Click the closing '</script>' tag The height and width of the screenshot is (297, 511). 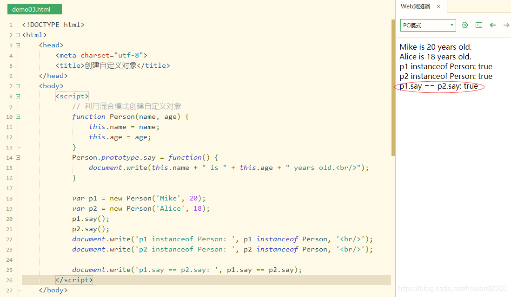(74, 280)
